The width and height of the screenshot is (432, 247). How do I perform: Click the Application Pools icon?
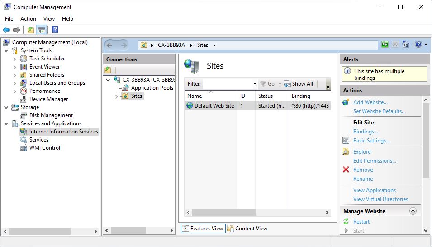point(125,88)
